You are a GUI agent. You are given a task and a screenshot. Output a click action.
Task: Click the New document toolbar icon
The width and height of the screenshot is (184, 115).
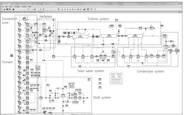coord(2,9)
